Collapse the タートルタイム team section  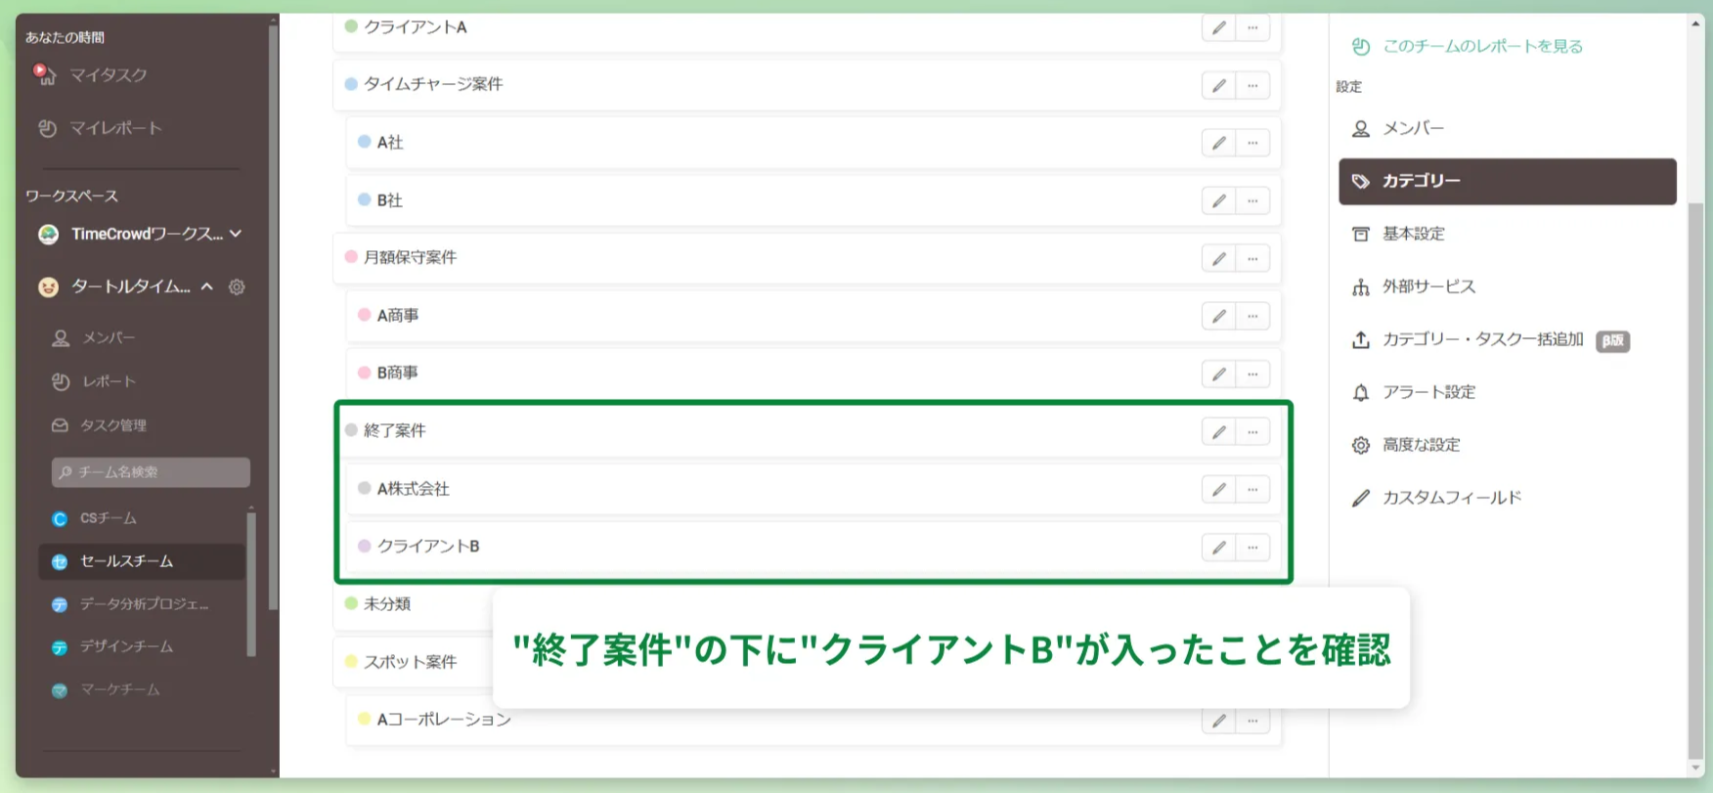pos(204,286)
